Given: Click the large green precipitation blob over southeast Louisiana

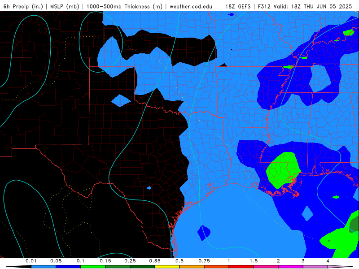Looking at the screenshot, I should tap(283, 170).
